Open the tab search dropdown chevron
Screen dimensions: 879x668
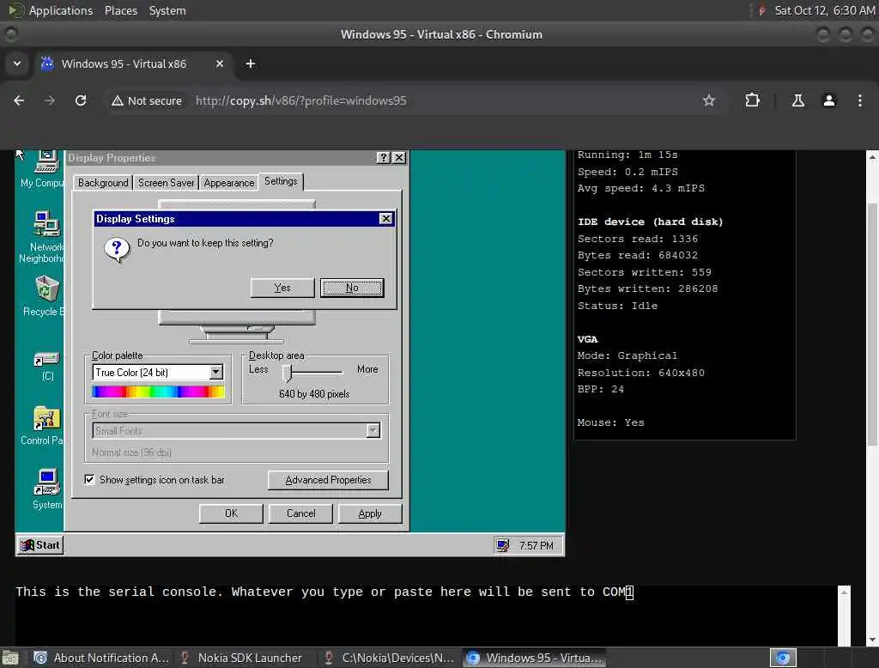[x=17, y=64]
